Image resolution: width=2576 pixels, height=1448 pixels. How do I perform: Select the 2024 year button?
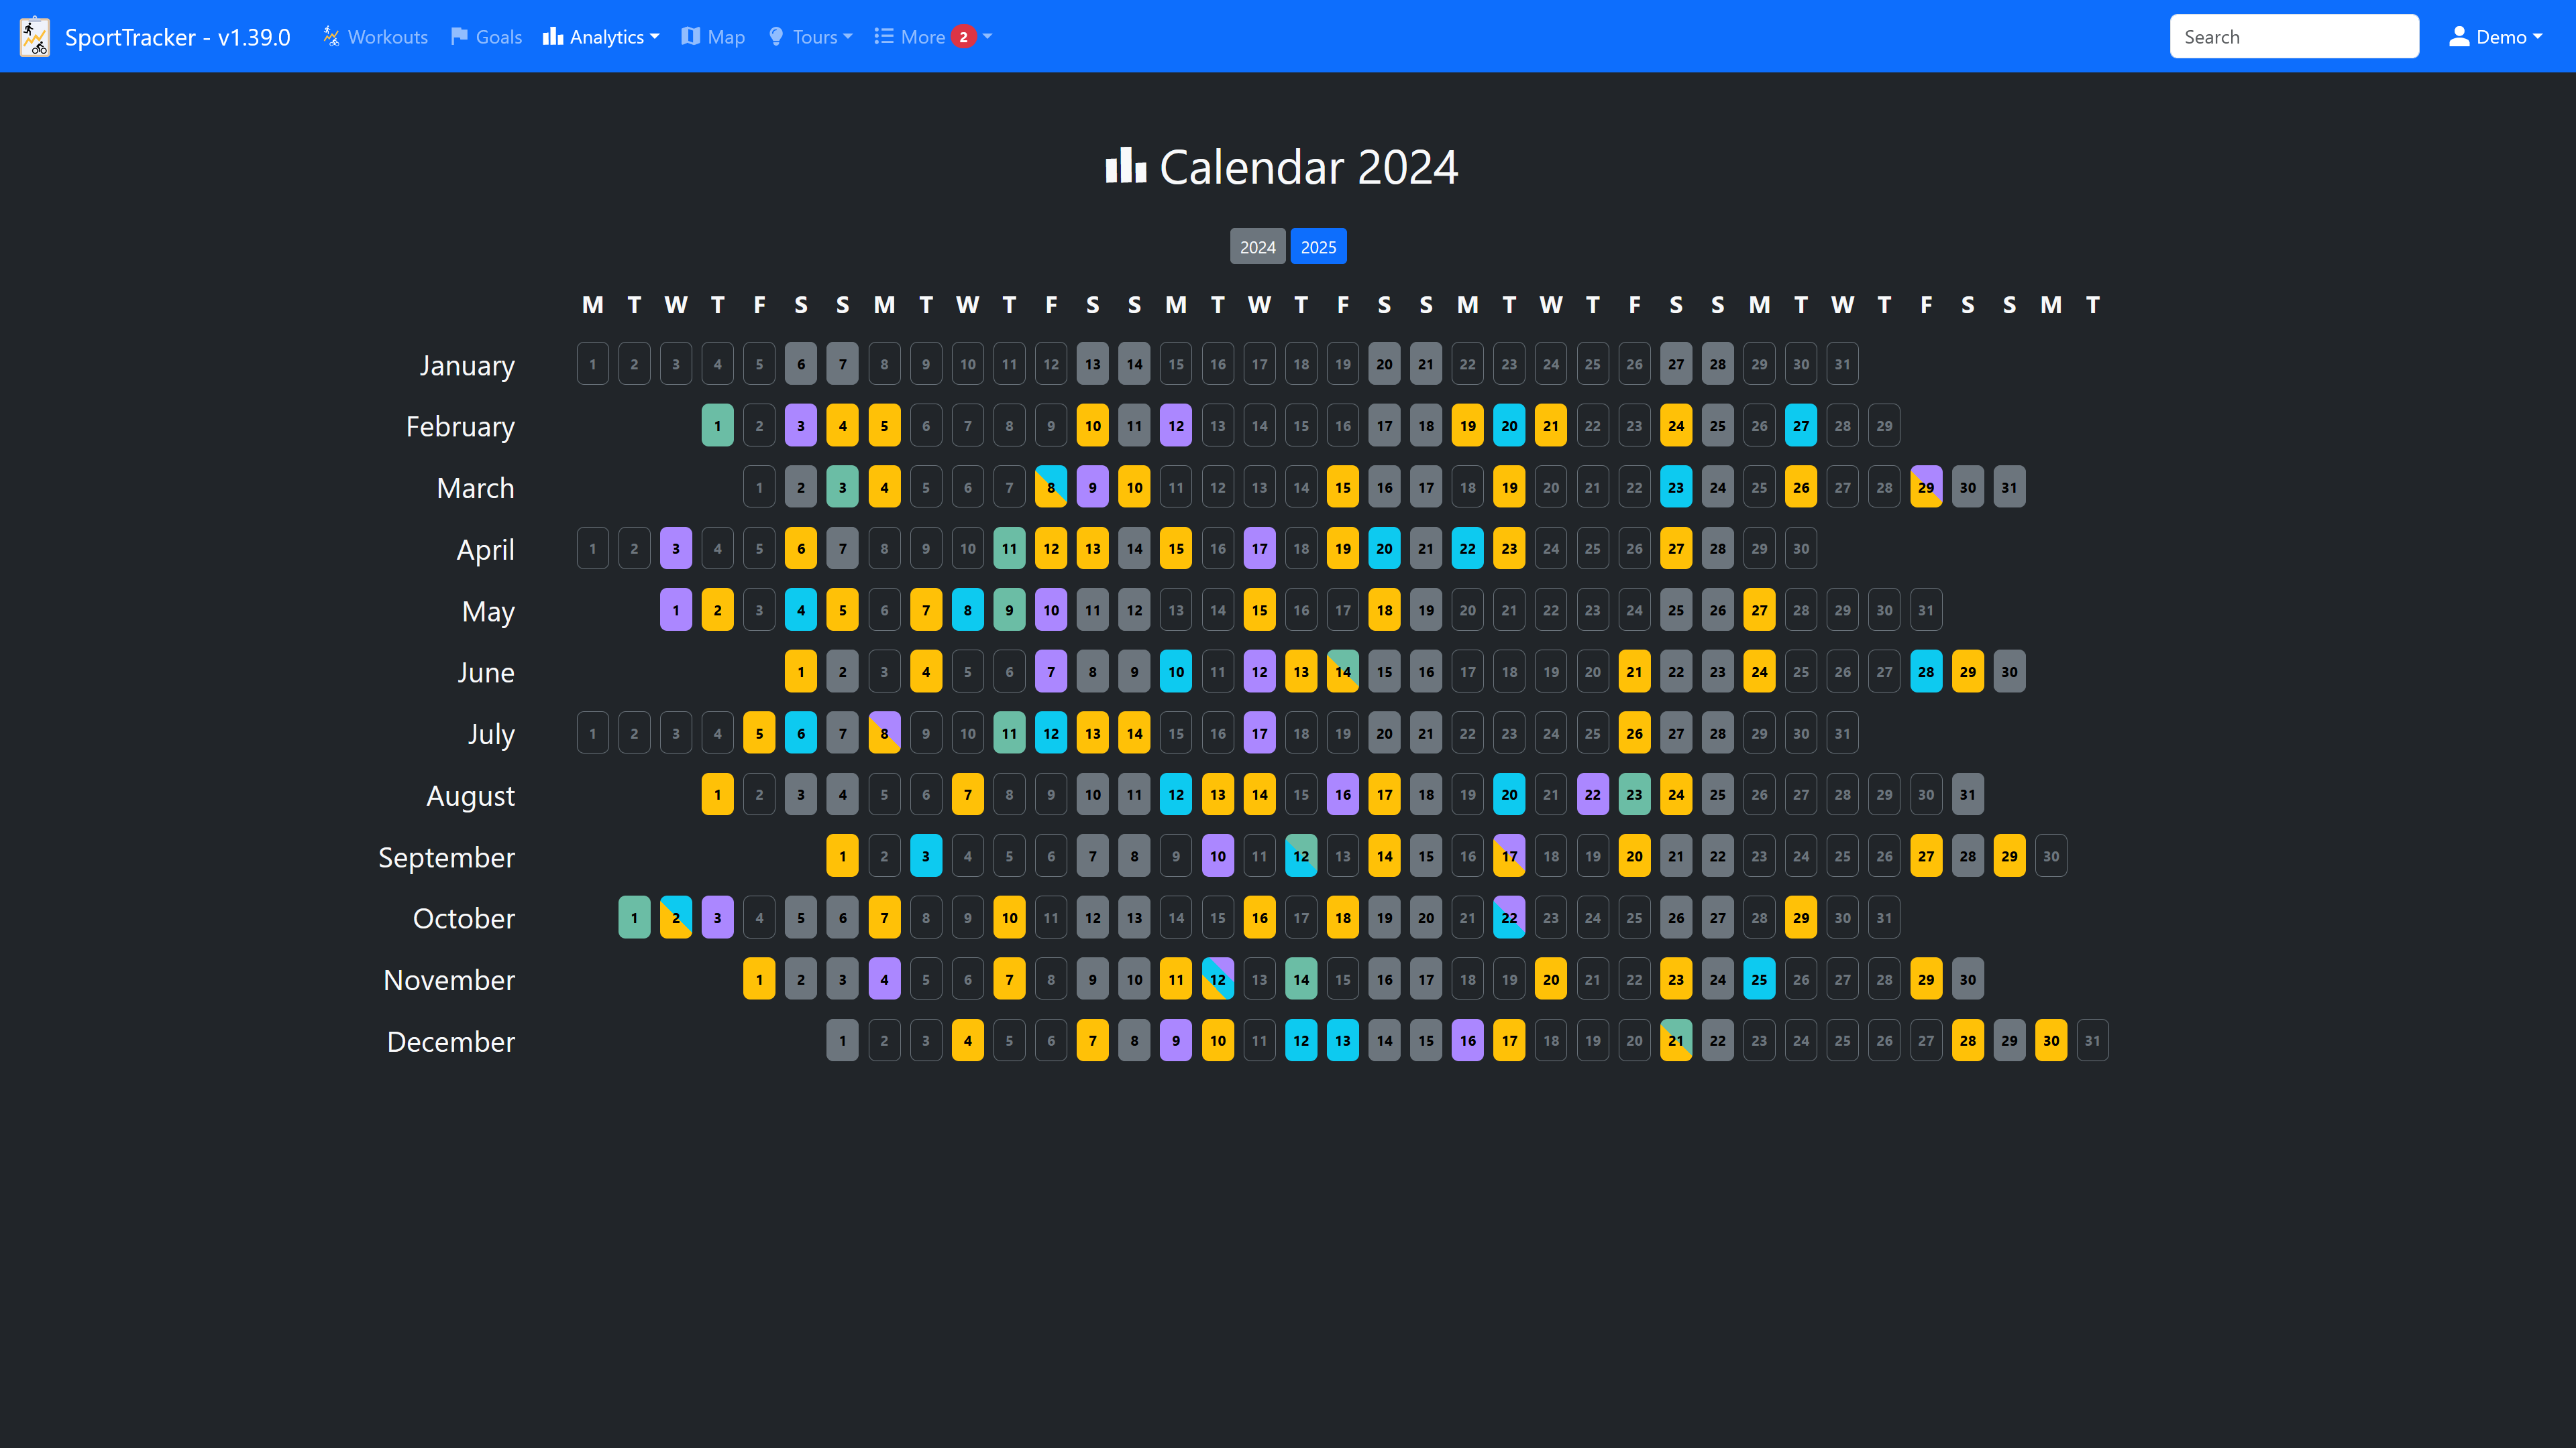(1257, 247)
